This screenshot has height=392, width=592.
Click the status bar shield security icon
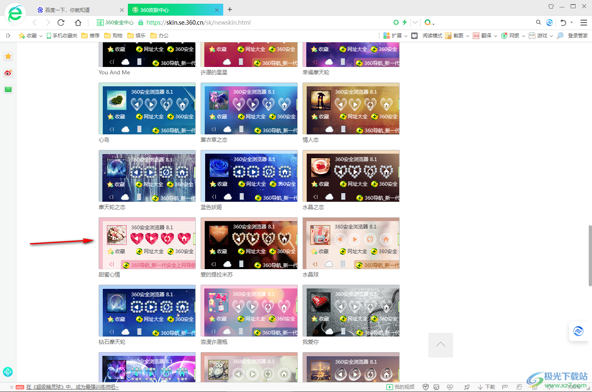point(425,387)
